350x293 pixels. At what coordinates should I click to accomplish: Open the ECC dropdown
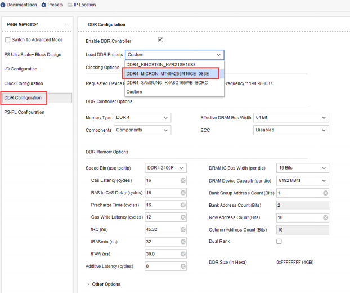tap(291, 130)
